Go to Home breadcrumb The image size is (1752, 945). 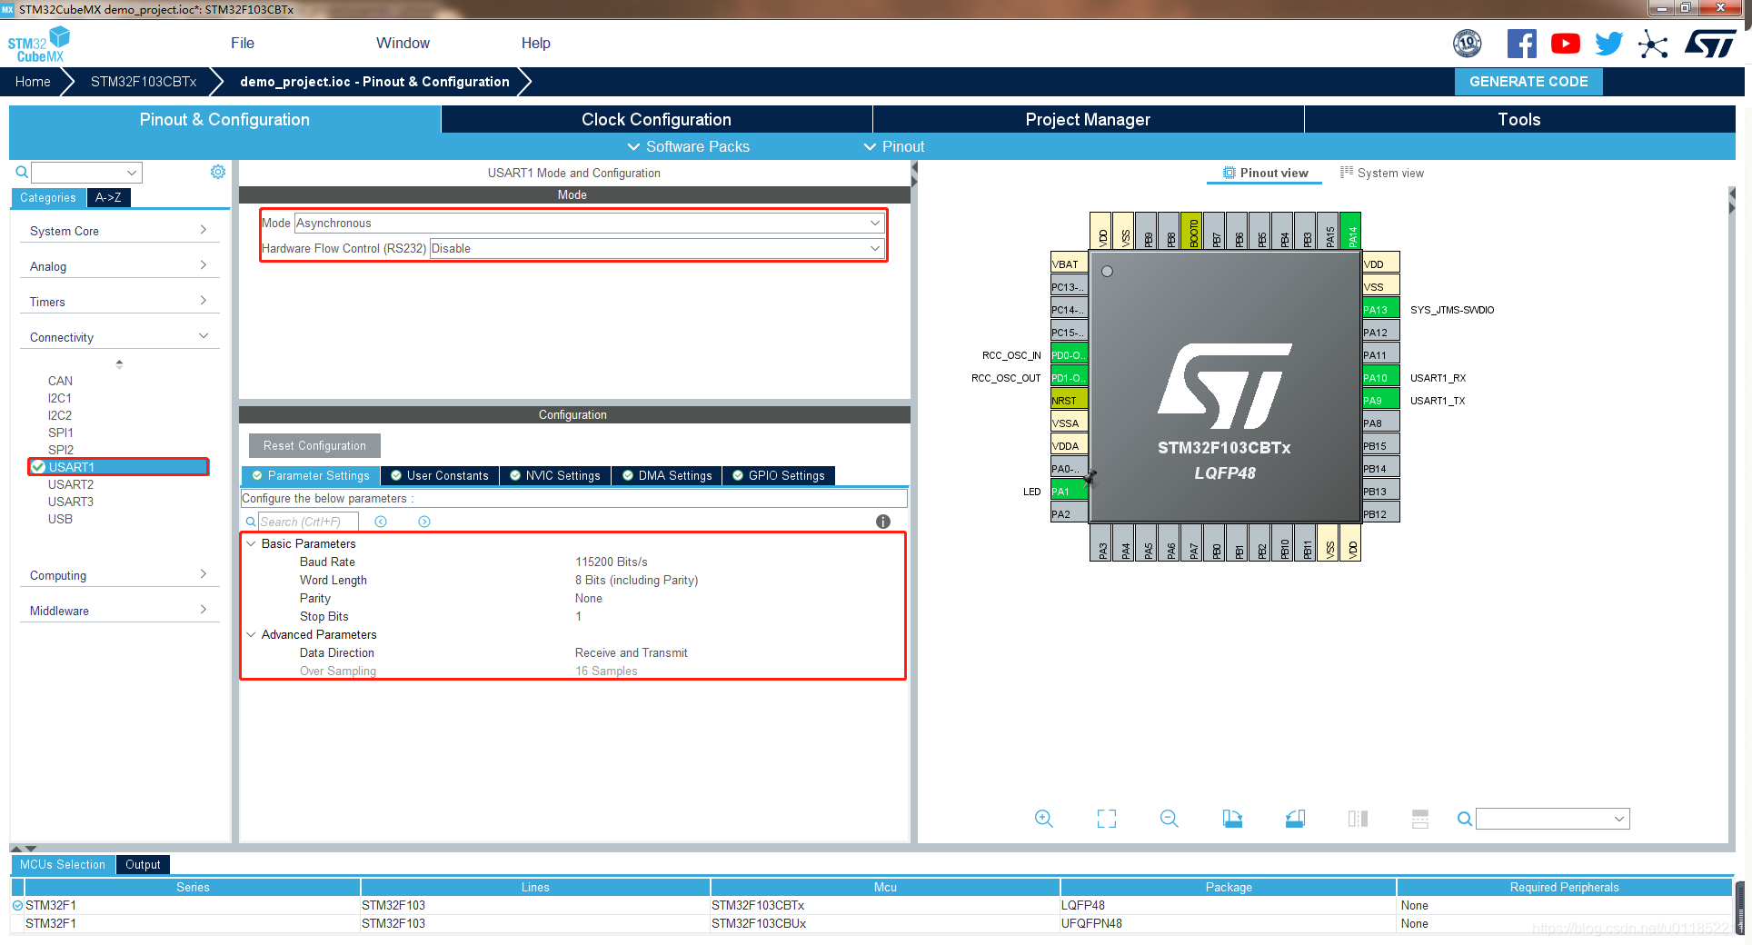33,81
